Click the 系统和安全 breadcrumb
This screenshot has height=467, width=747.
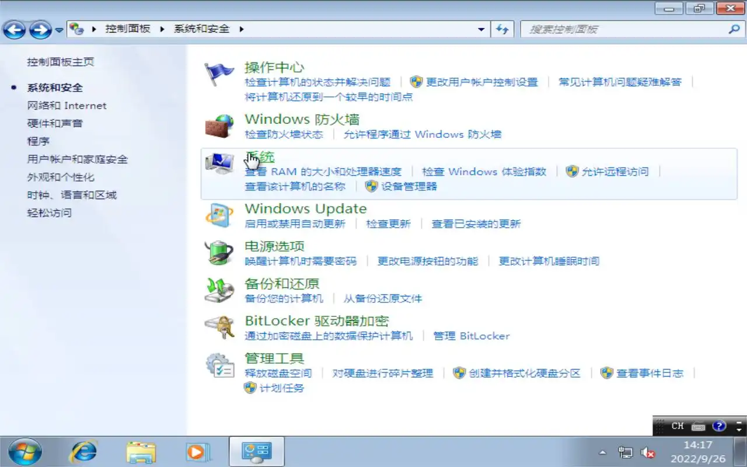click(x=202, y=29)
